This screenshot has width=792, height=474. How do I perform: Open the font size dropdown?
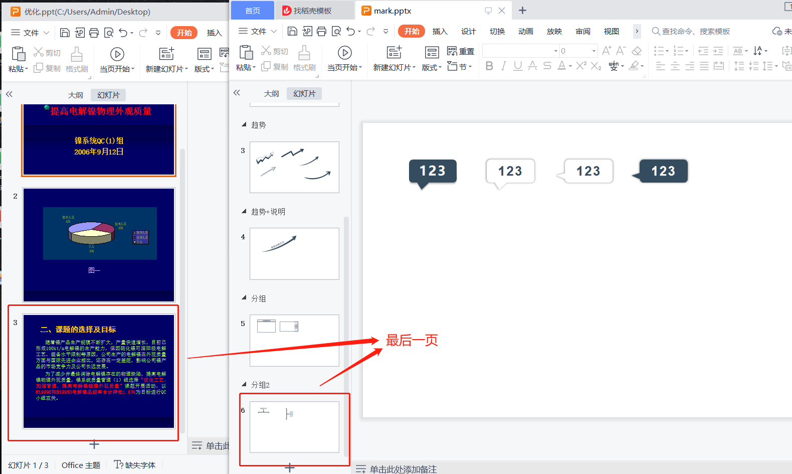click(594, 51)
